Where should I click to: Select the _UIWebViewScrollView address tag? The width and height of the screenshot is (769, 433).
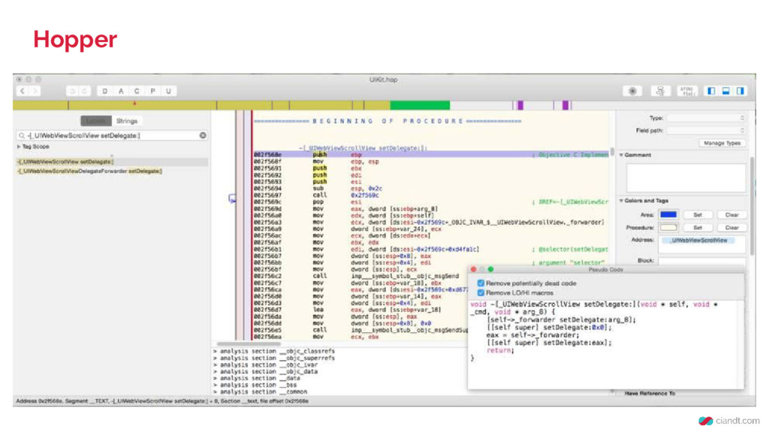pos(698,241)
